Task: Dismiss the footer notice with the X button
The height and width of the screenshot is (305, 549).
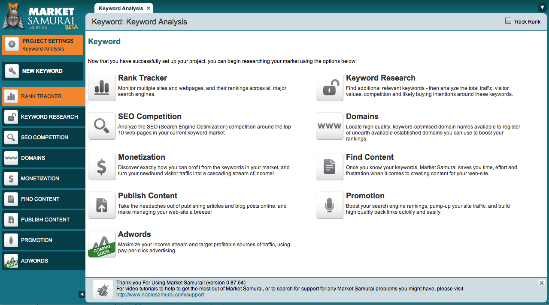Action: (542, 283)
